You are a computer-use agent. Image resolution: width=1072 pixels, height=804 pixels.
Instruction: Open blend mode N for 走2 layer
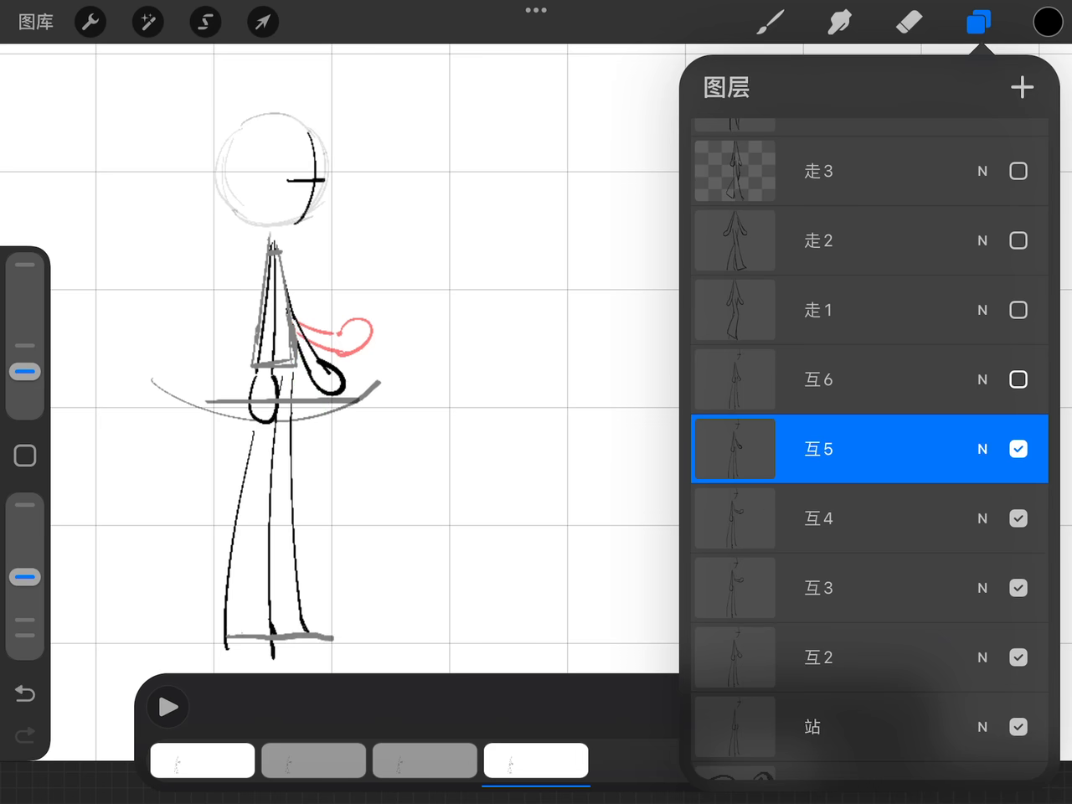[x=982, y=240]
